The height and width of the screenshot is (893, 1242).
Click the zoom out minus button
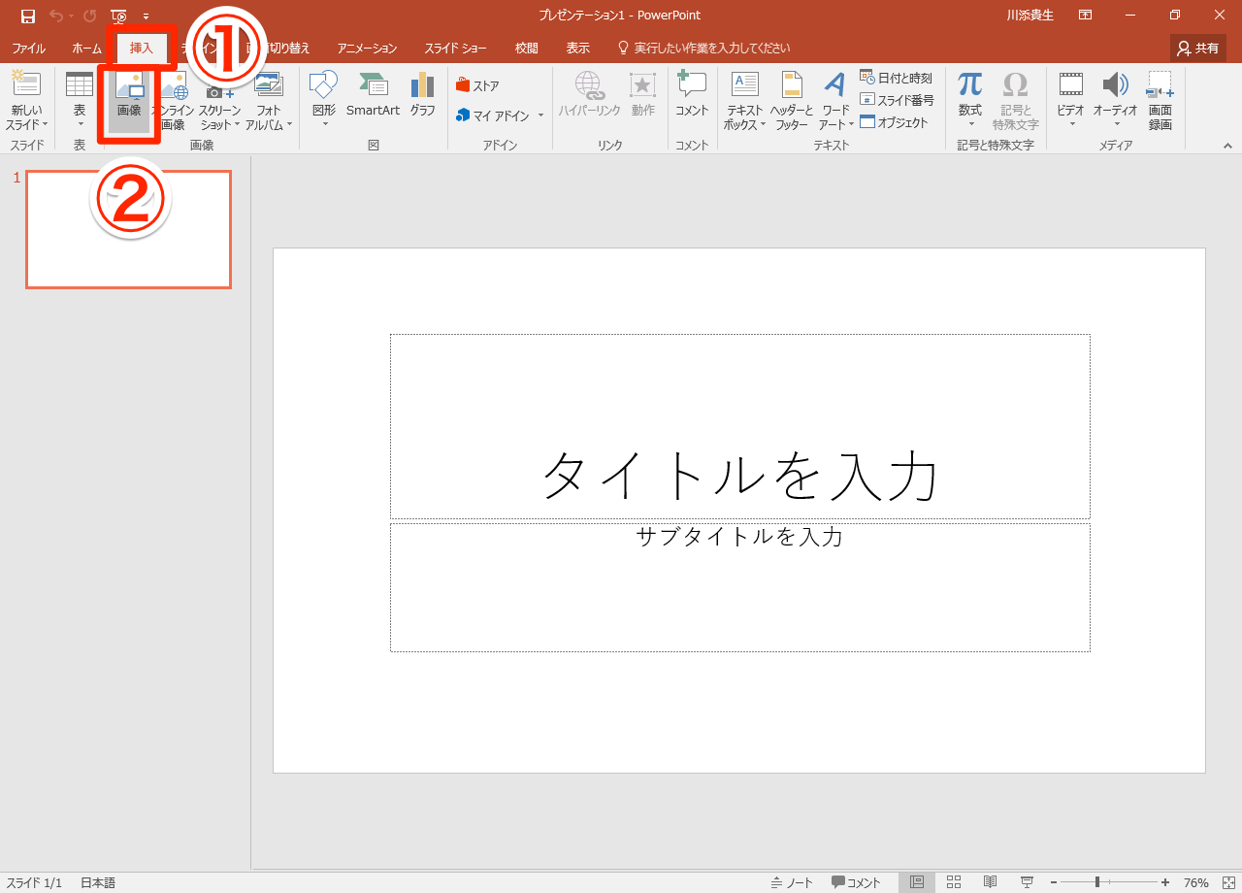click(x=1054, y=882)
